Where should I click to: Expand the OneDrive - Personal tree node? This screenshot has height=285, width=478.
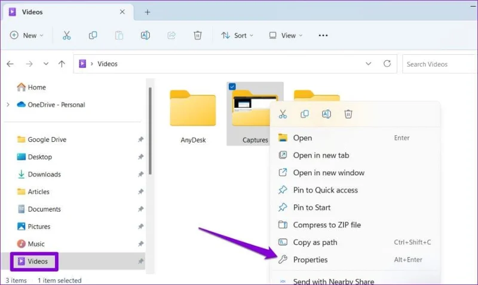click(x=8, y=104)
